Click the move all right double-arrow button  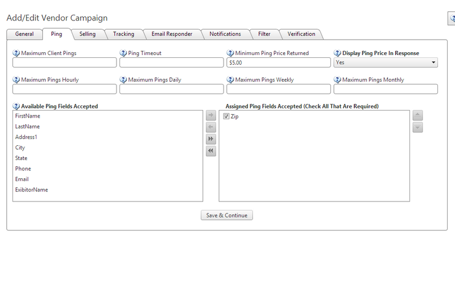click(211, 139)
